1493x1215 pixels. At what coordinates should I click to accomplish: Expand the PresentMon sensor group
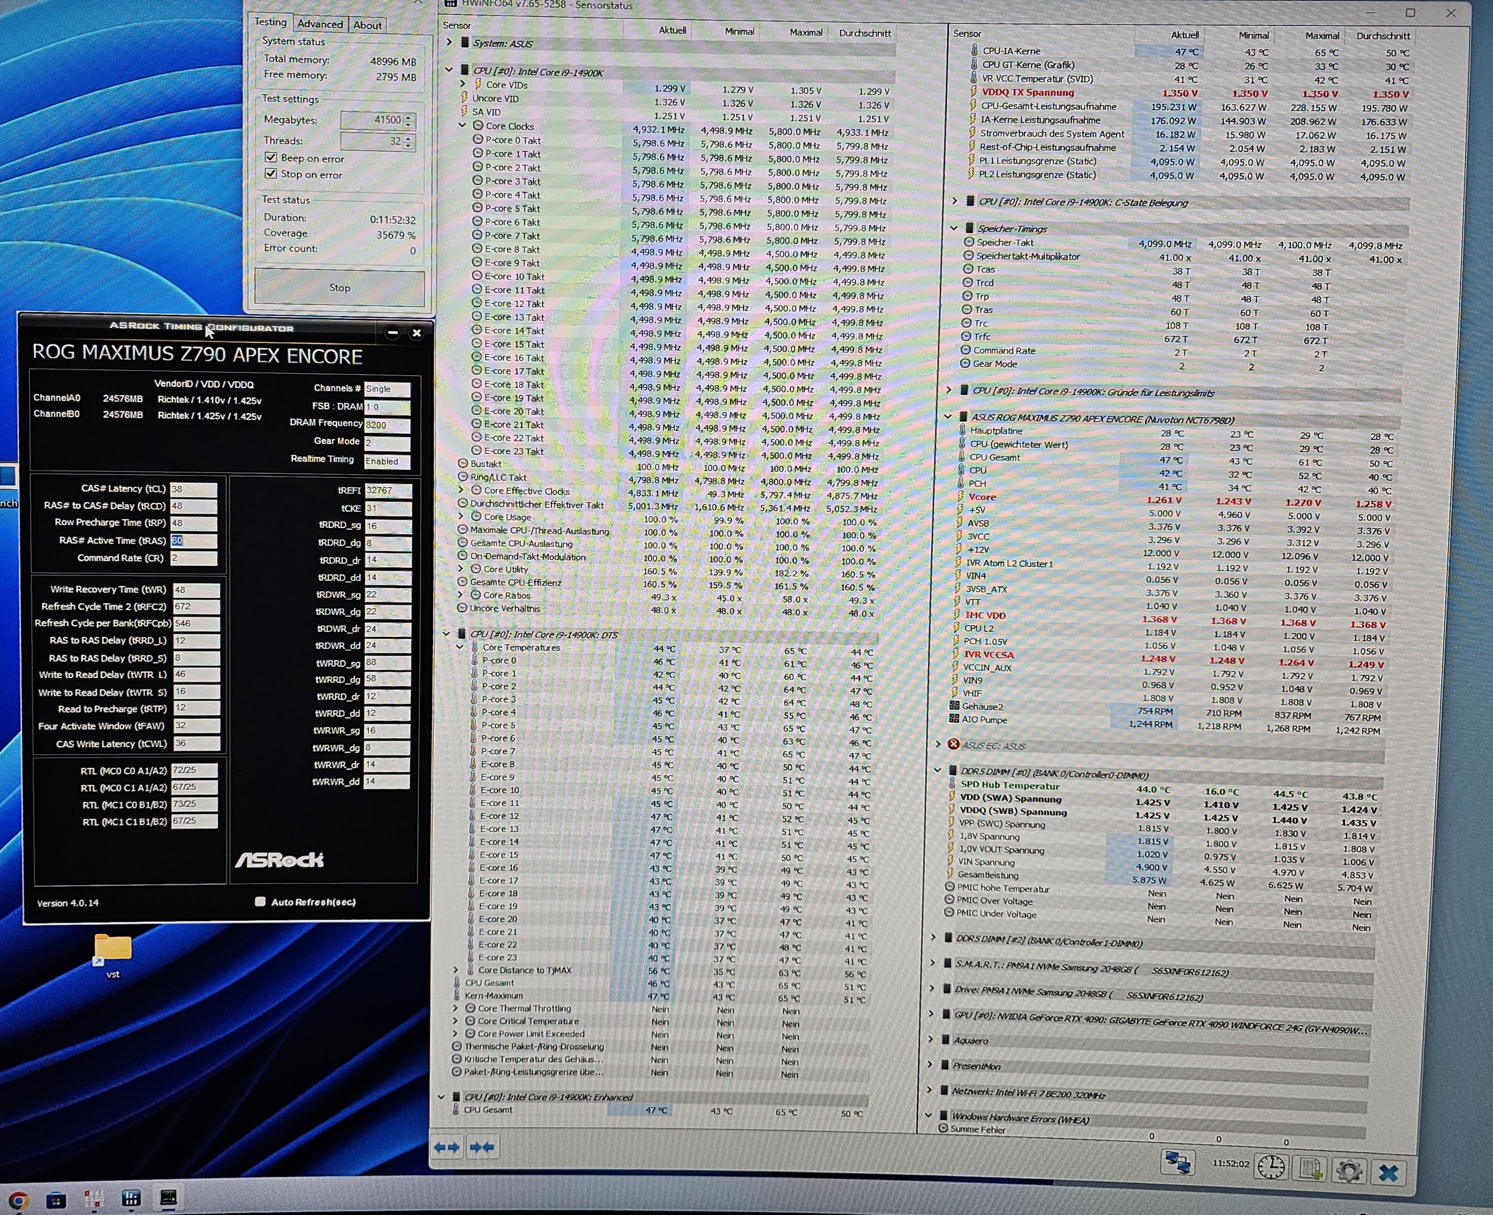point(929,1064)
